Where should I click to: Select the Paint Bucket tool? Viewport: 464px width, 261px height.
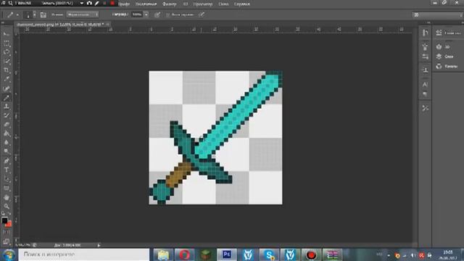[7, 133]
